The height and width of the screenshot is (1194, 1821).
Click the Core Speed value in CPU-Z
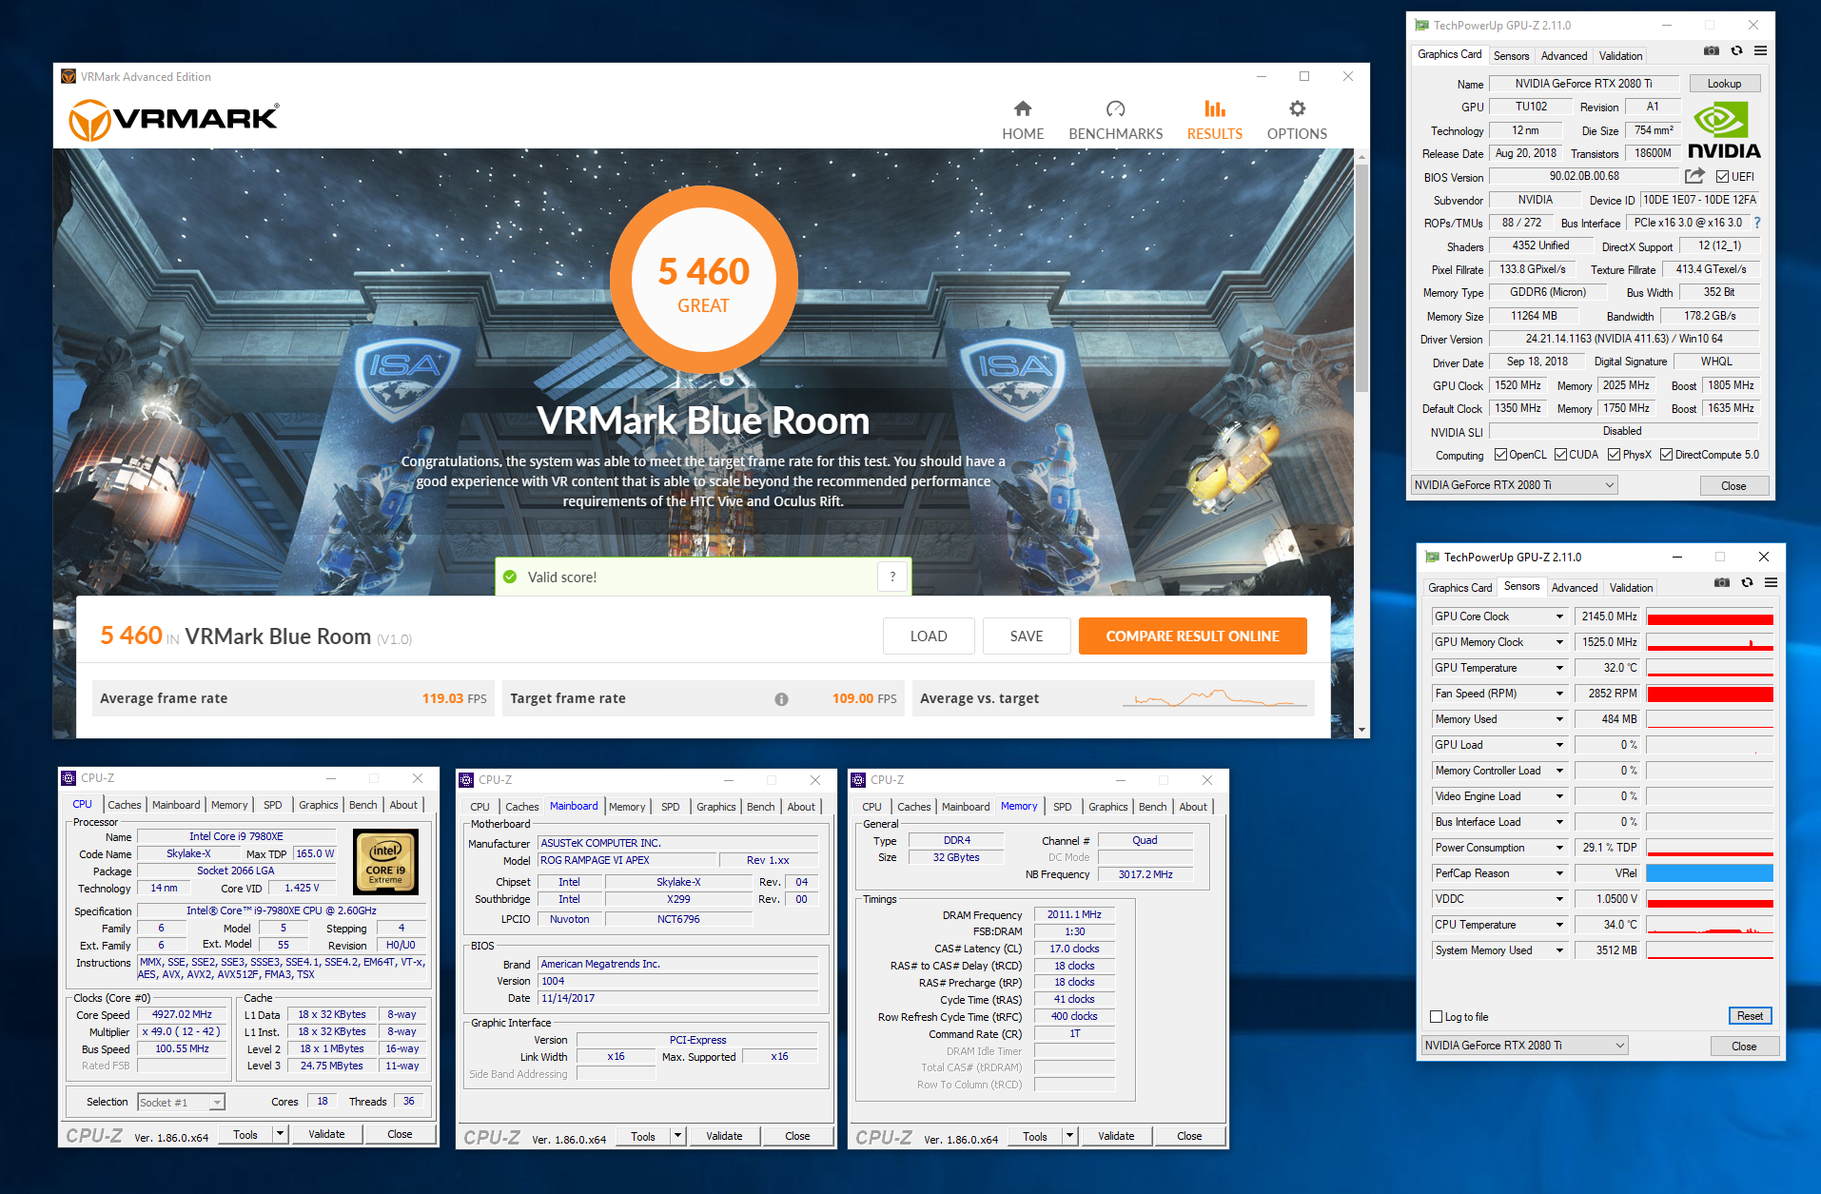pyautogui.click(x=182, y=1015)
